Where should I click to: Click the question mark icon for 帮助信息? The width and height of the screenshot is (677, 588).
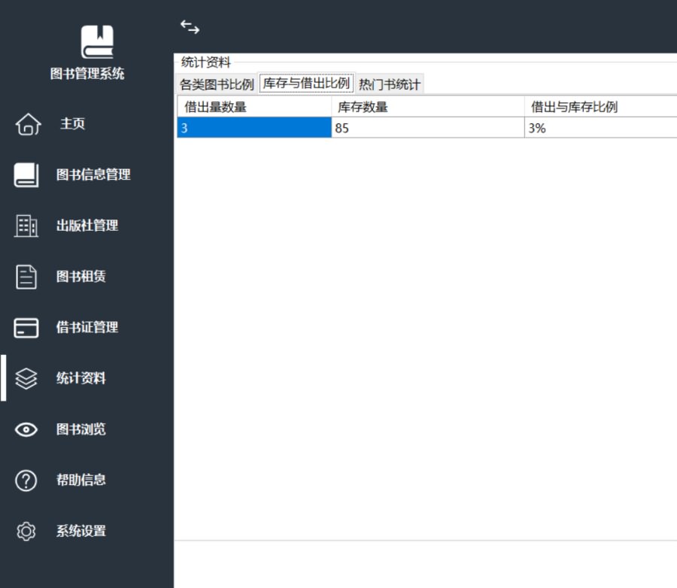(x=26, y=480)
